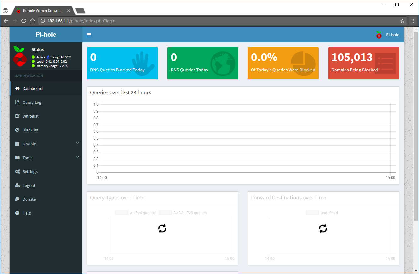Click the DNS Queries Blocked Today label

pyautogui.click(x=118, y=70)
